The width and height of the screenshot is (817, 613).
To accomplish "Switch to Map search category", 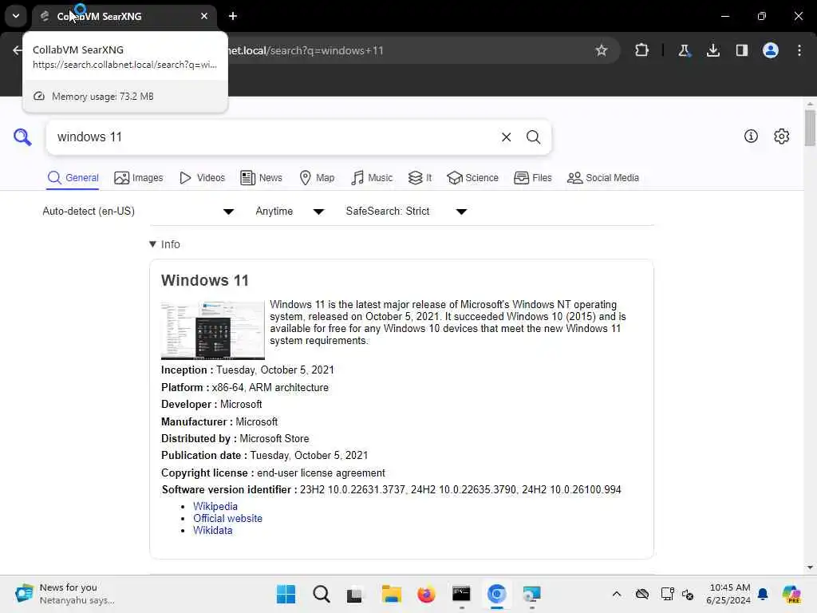I will point(317,178).
